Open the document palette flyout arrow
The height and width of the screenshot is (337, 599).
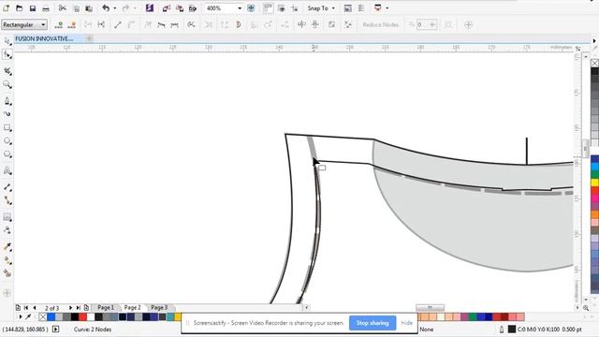click(x=21, y=316)
